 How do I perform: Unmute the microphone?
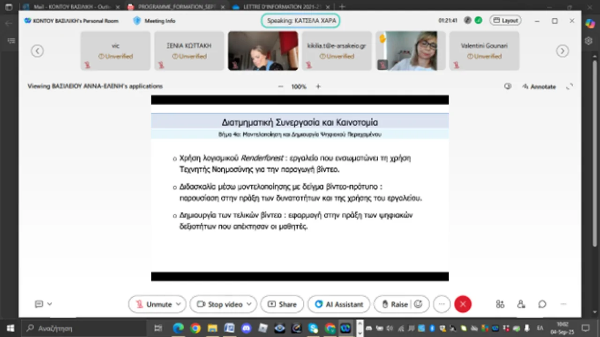(x=153, y=304)
